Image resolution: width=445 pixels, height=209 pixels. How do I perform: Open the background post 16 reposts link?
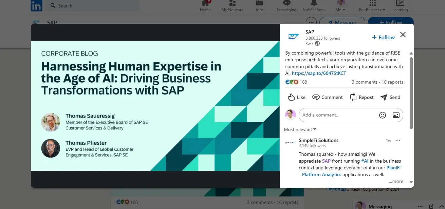[288, 202]
